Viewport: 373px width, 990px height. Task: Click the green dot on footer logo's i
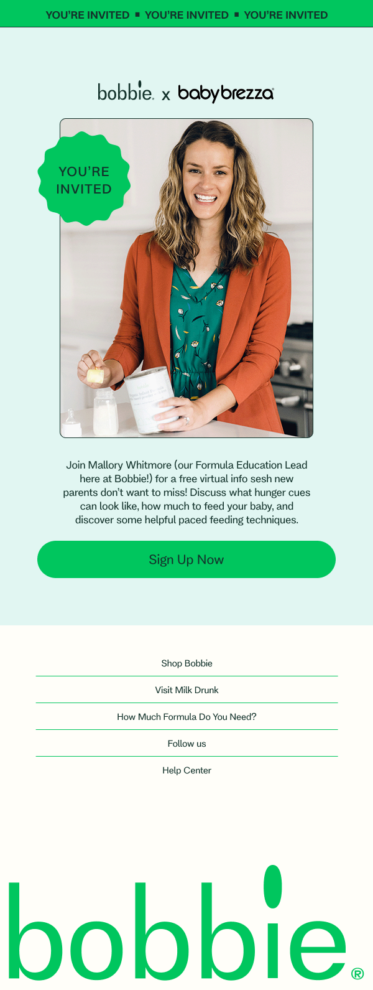[x=273, y=886]
